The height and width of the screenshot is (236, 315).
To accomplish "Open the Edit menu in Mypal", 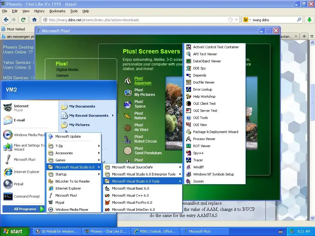I will [15, 11].
